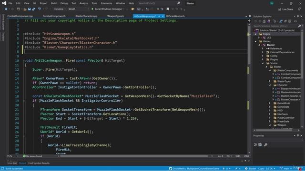Click the Sync/Refresh icon in Solution Explorer
This screenshot has height=171, width=305.
point(281,21)
